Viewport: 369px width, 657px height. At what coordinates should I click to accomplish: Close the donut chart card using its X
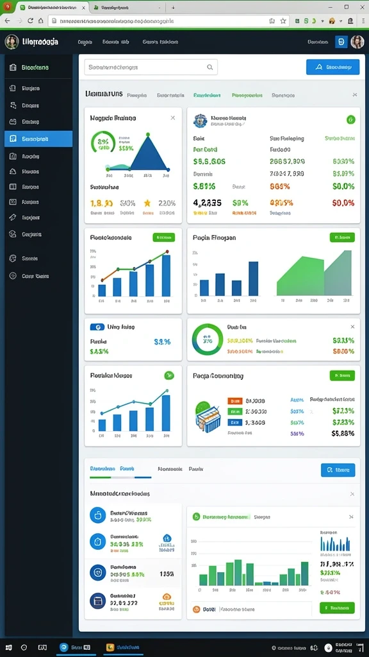[352, 327]
